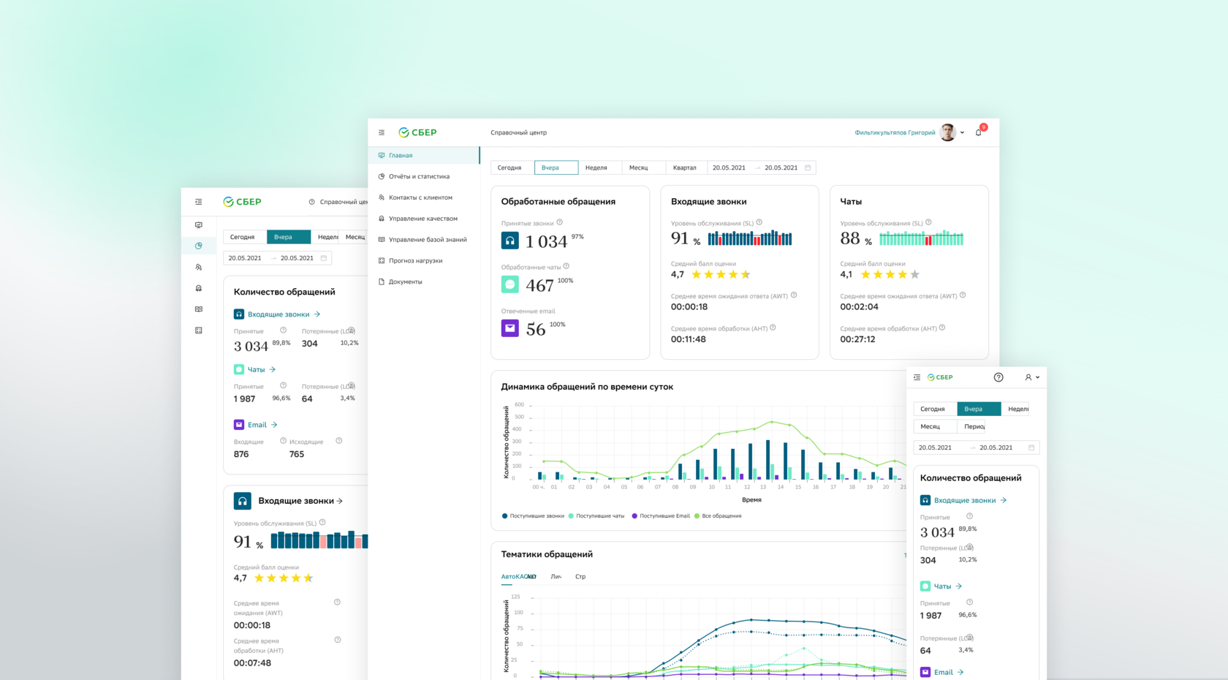Viewport: 1228px width, 680px height.
Task: Toggle Все обращения series in chart legend
Action: click(718, 516)
